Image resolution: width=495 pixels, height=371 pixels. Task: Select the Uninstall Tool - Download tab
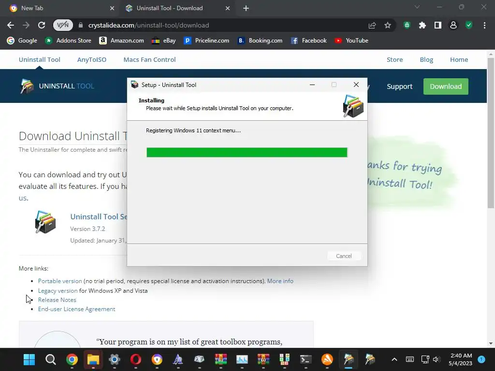point(177,8)
